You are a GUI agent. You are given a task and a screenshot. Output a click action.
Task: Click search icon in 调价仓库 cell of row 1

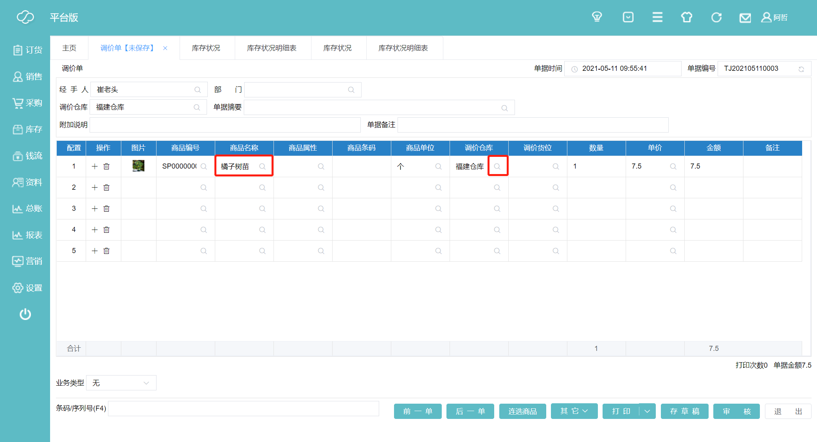tap(497, 166)
